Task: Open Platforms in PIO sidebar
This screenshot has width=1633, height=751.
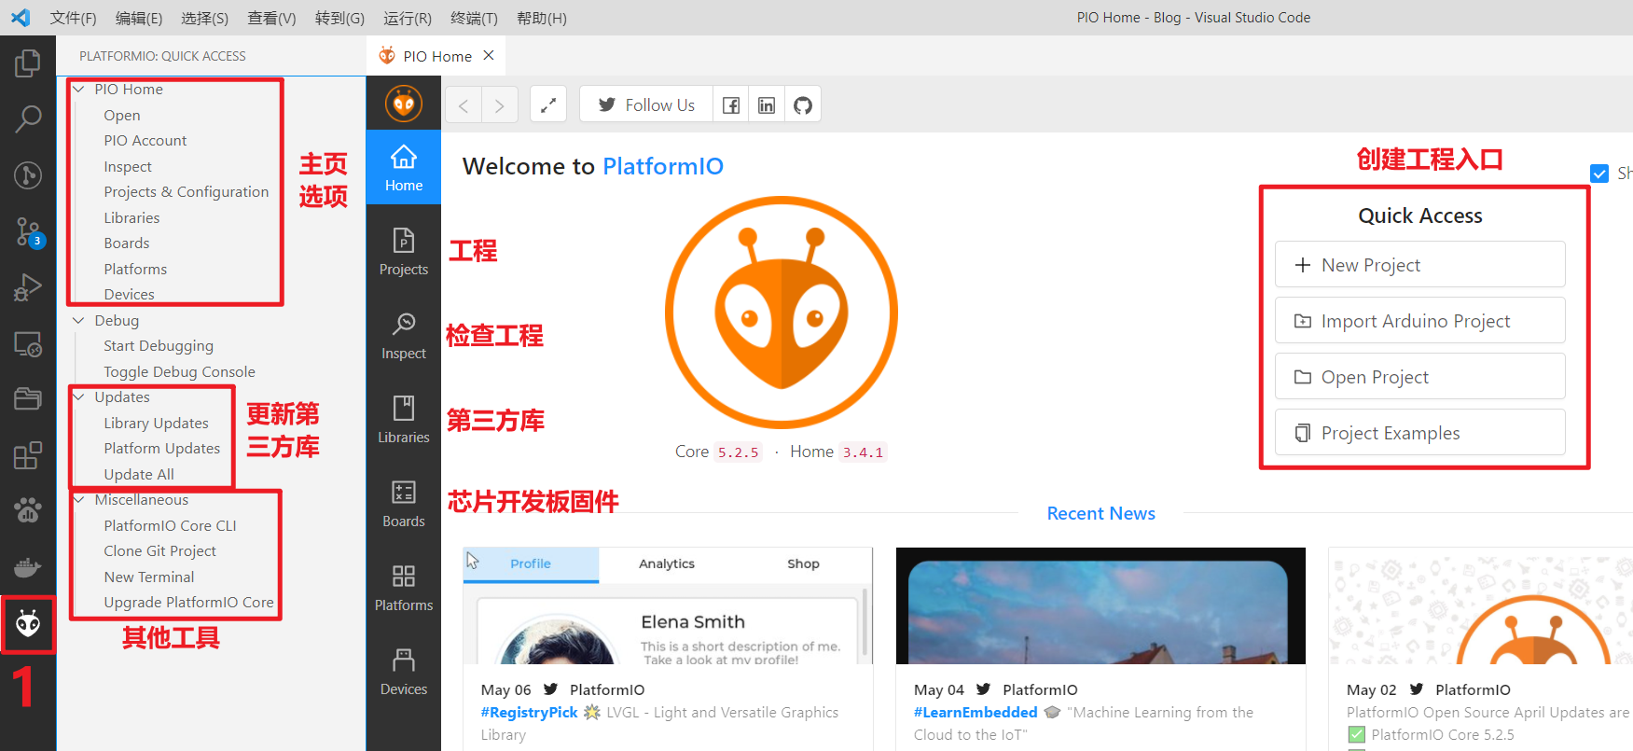Action: pyautogui.click(x=404, y=588)
